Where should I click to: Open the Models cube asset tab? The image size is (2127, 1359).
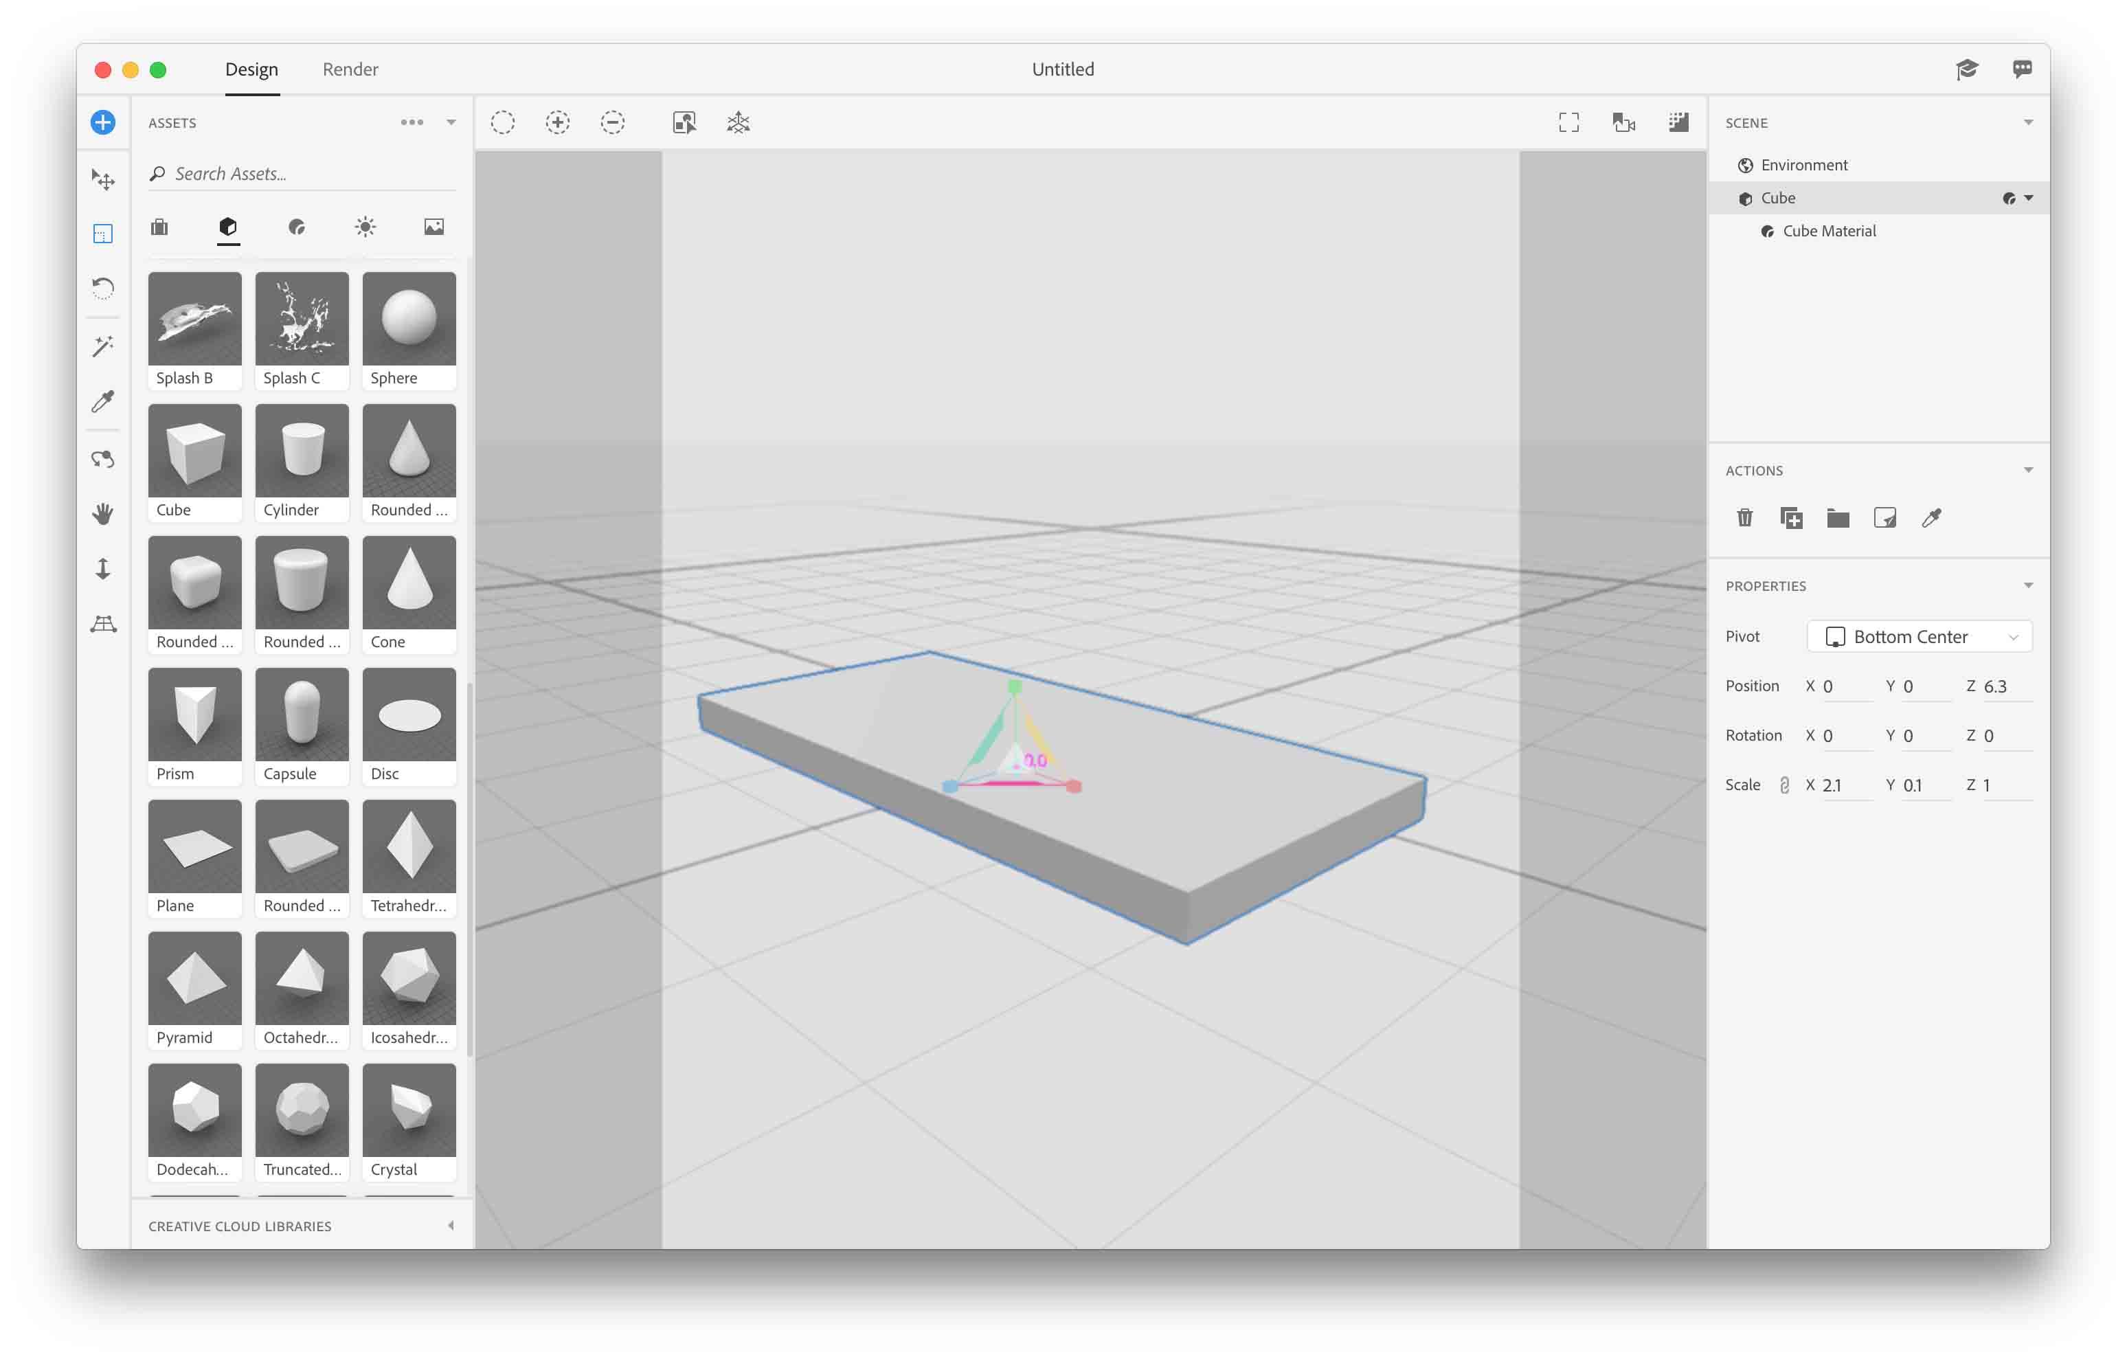coord(228,227)
